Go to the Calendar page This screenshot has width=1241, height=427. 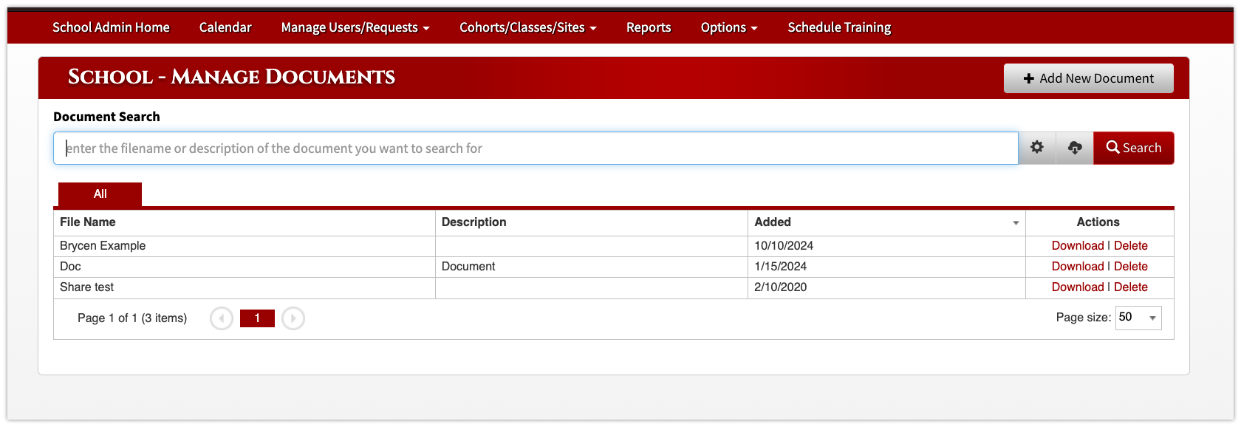[x=225, y=27]
